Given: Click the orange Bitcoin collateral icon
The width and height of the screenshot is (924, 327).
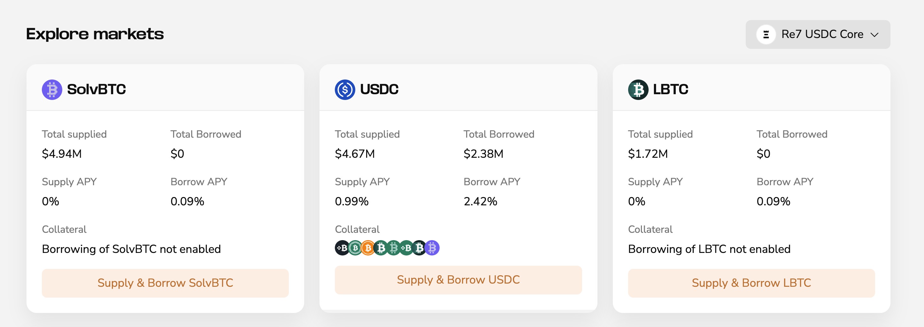Looking at the screenshot, I should click(368, 248).
